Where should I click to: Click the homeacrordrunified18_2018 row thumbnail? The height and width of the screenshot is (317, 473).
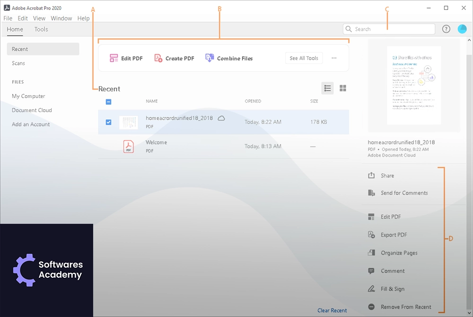pyautogui.click(x=129, y=123)
